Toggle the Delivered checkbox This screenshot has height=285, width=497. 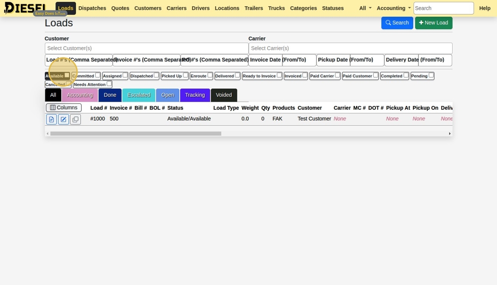(237, 75)
